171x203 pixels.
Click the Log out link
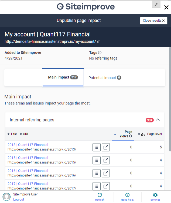point(19,199)
